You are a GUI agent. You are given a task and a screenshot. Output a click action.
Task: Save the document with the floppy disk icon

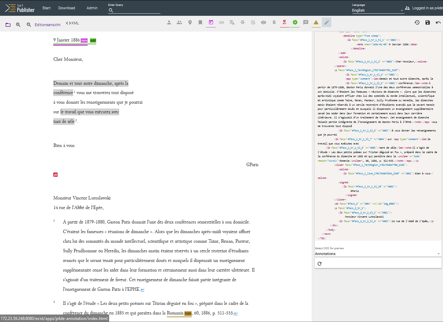click(x=427, y=22)
